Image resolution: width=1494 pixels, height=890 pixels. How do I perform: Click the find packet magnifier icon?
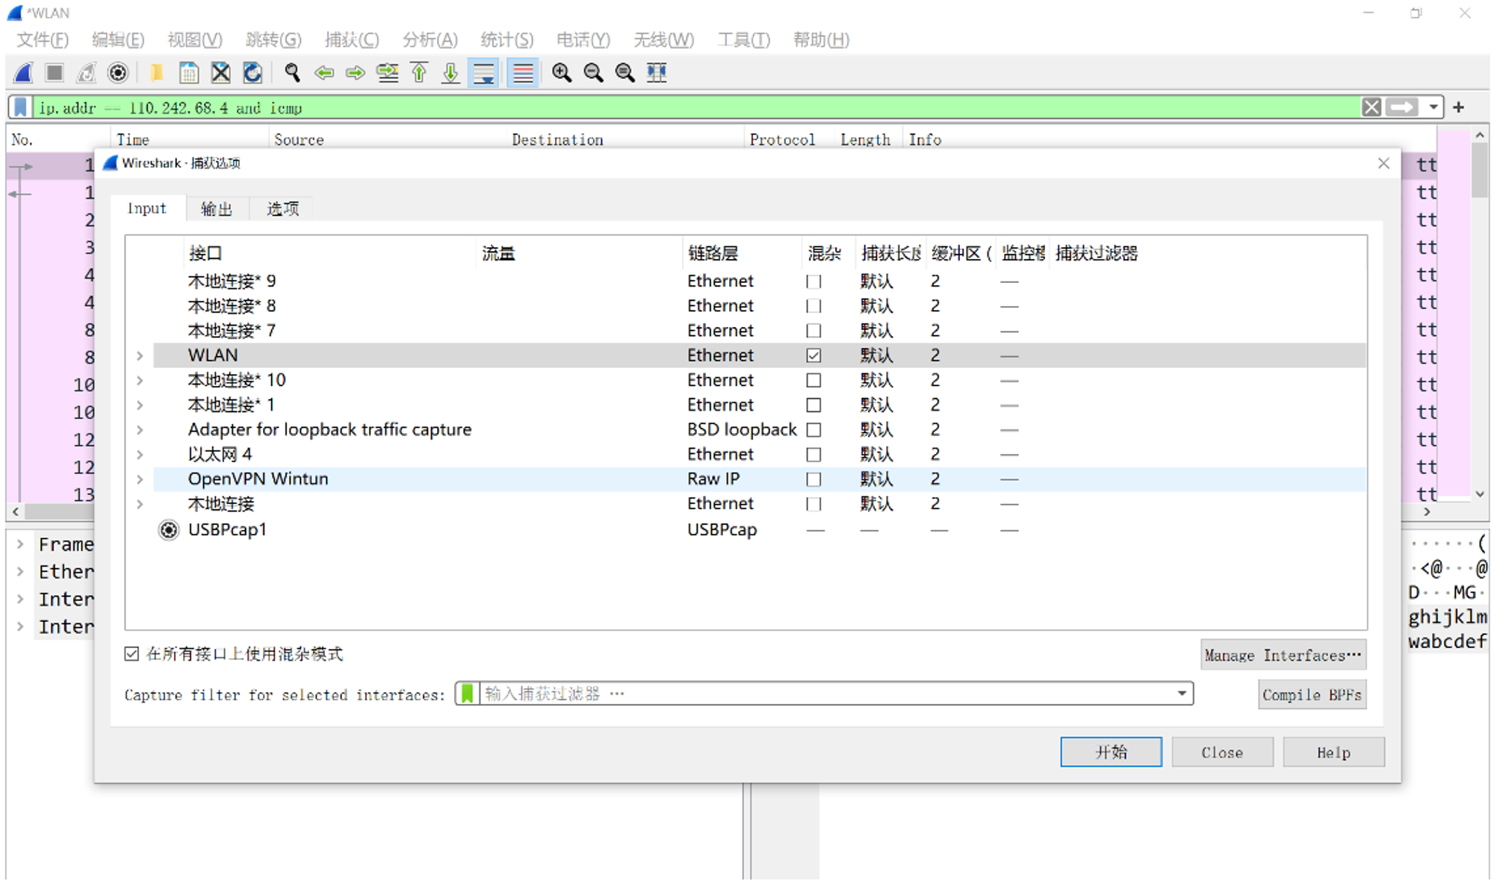pyautogui.click(x=292, y=72)
